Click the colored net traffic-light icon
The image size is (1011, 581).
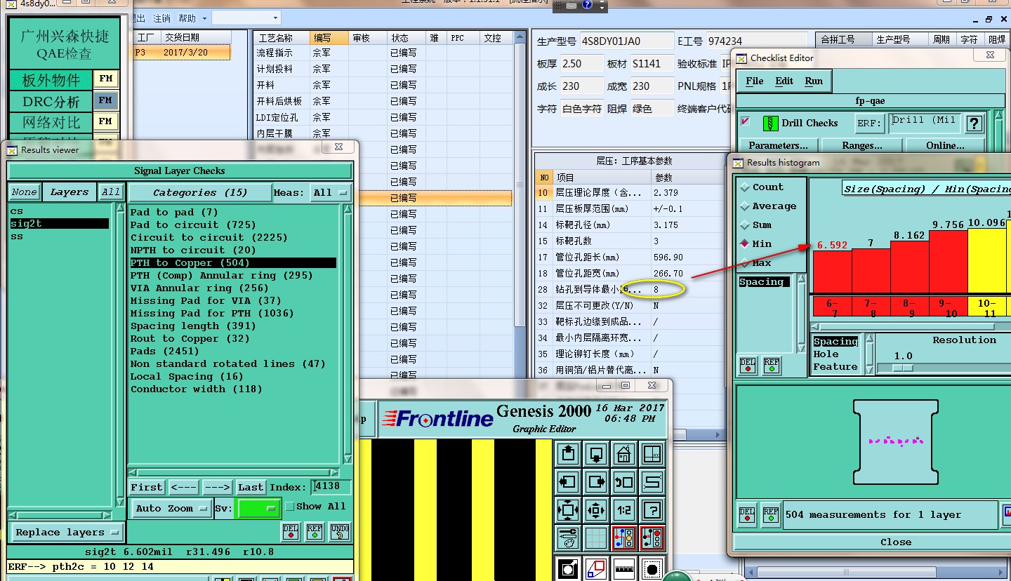[x=624, y=538]
